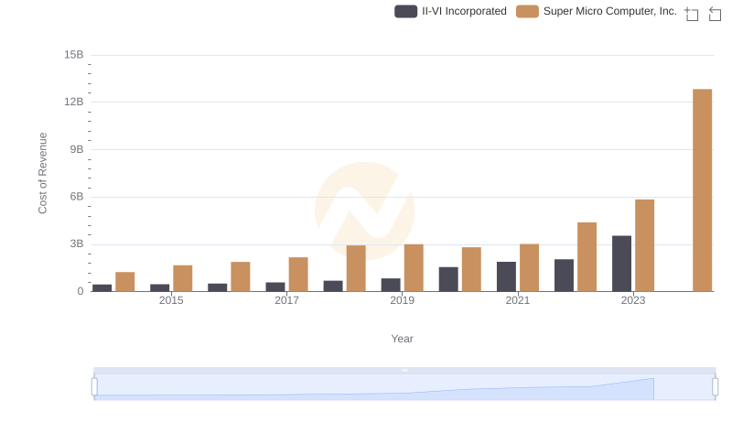Grab the right handle of the range slider

click(x=715, y=387)
